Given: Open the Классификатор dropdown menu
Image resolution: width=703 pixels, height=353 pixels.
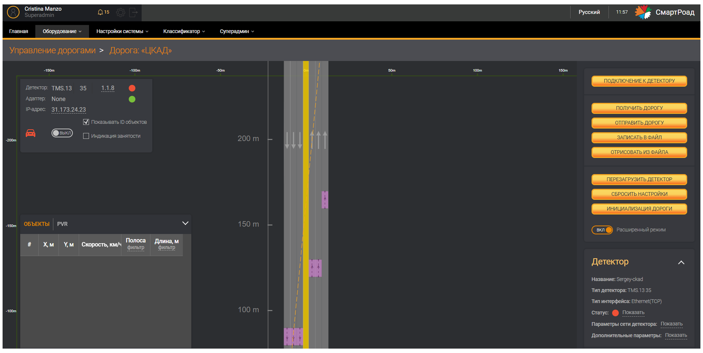Looking at the screenshot, I should coord(184,31).
